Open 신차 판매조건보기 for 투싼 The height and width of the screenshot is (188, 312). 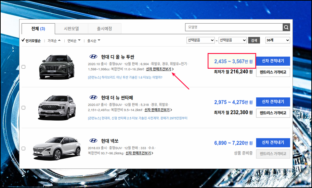[x=160, y=69]
